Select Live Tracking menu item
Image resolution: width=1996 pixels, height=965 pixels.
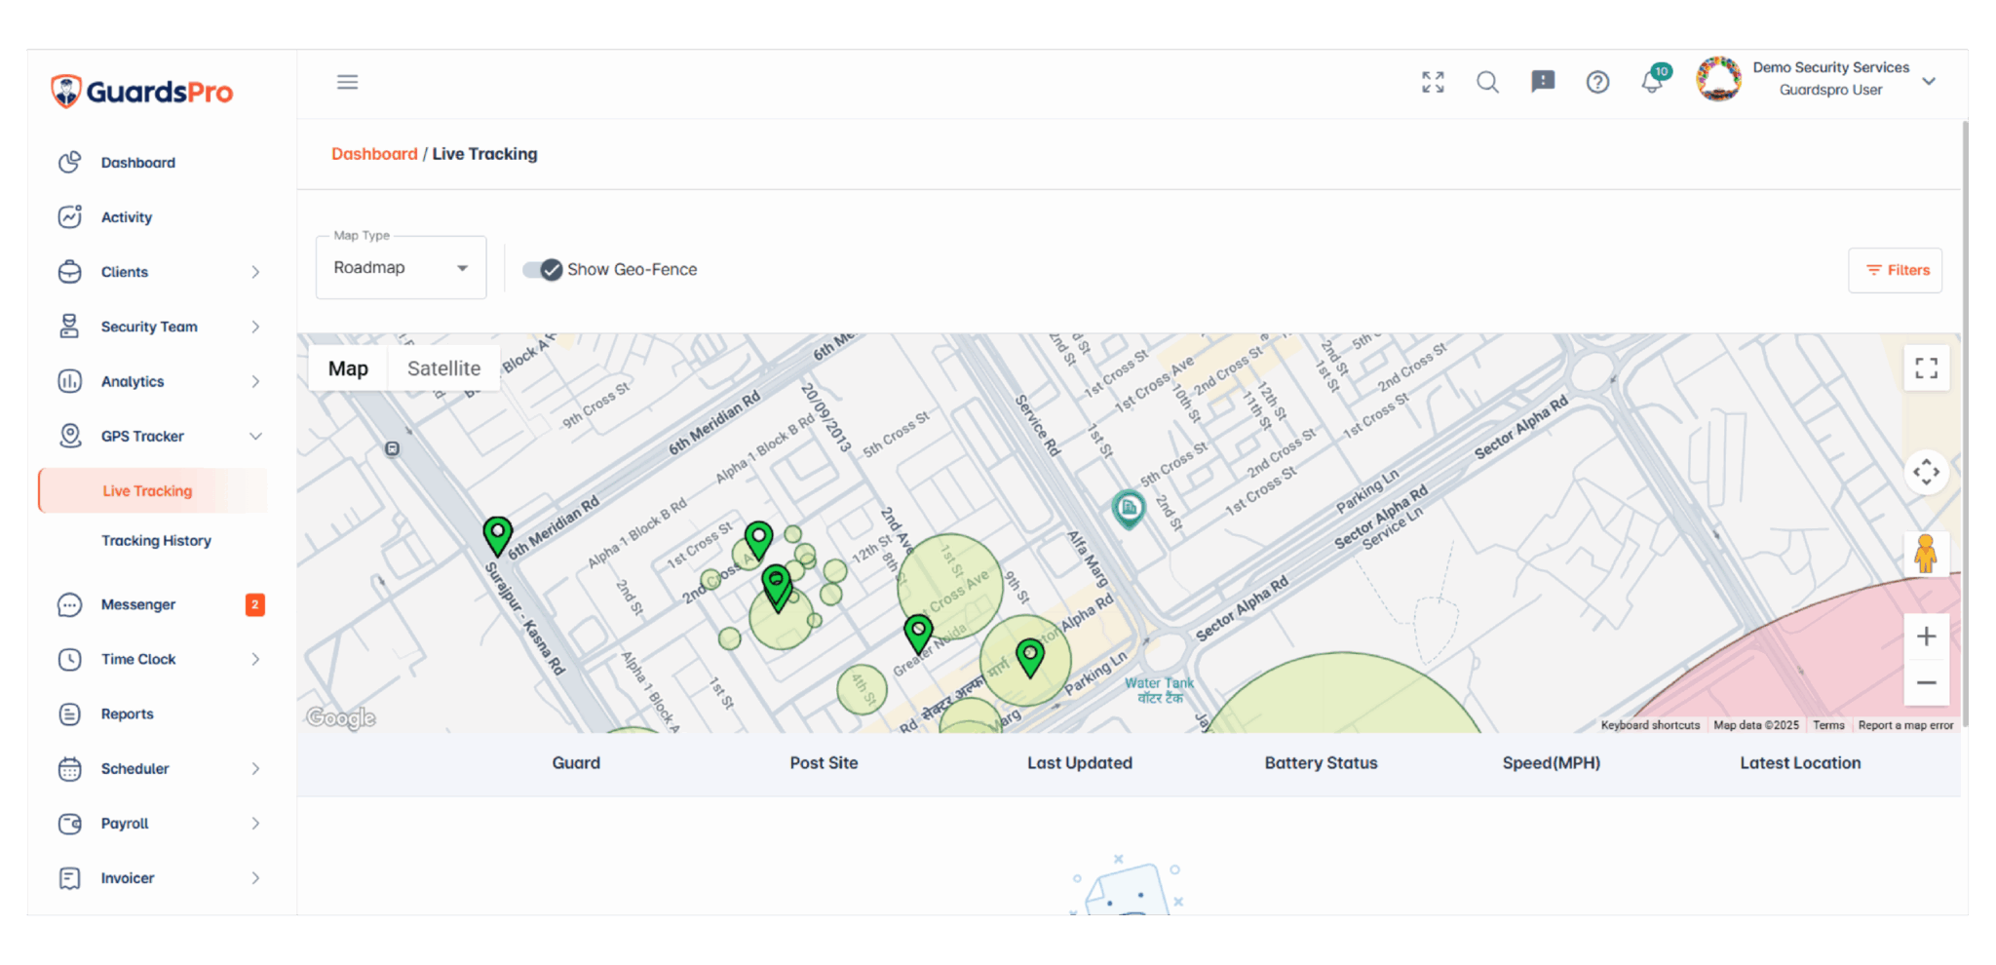click(x=153, y=490)
